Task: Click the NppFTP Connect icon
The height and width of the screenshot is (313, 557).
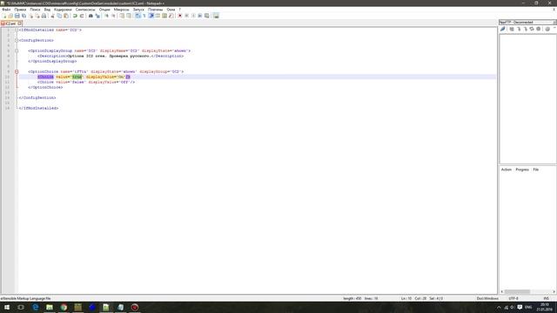Action: click(x=503, y=29)
